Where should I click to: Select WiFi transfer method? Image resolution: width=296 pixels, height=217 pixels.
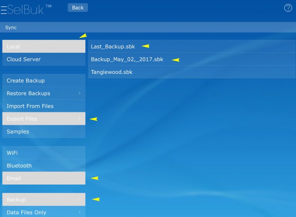coord(44,153)
